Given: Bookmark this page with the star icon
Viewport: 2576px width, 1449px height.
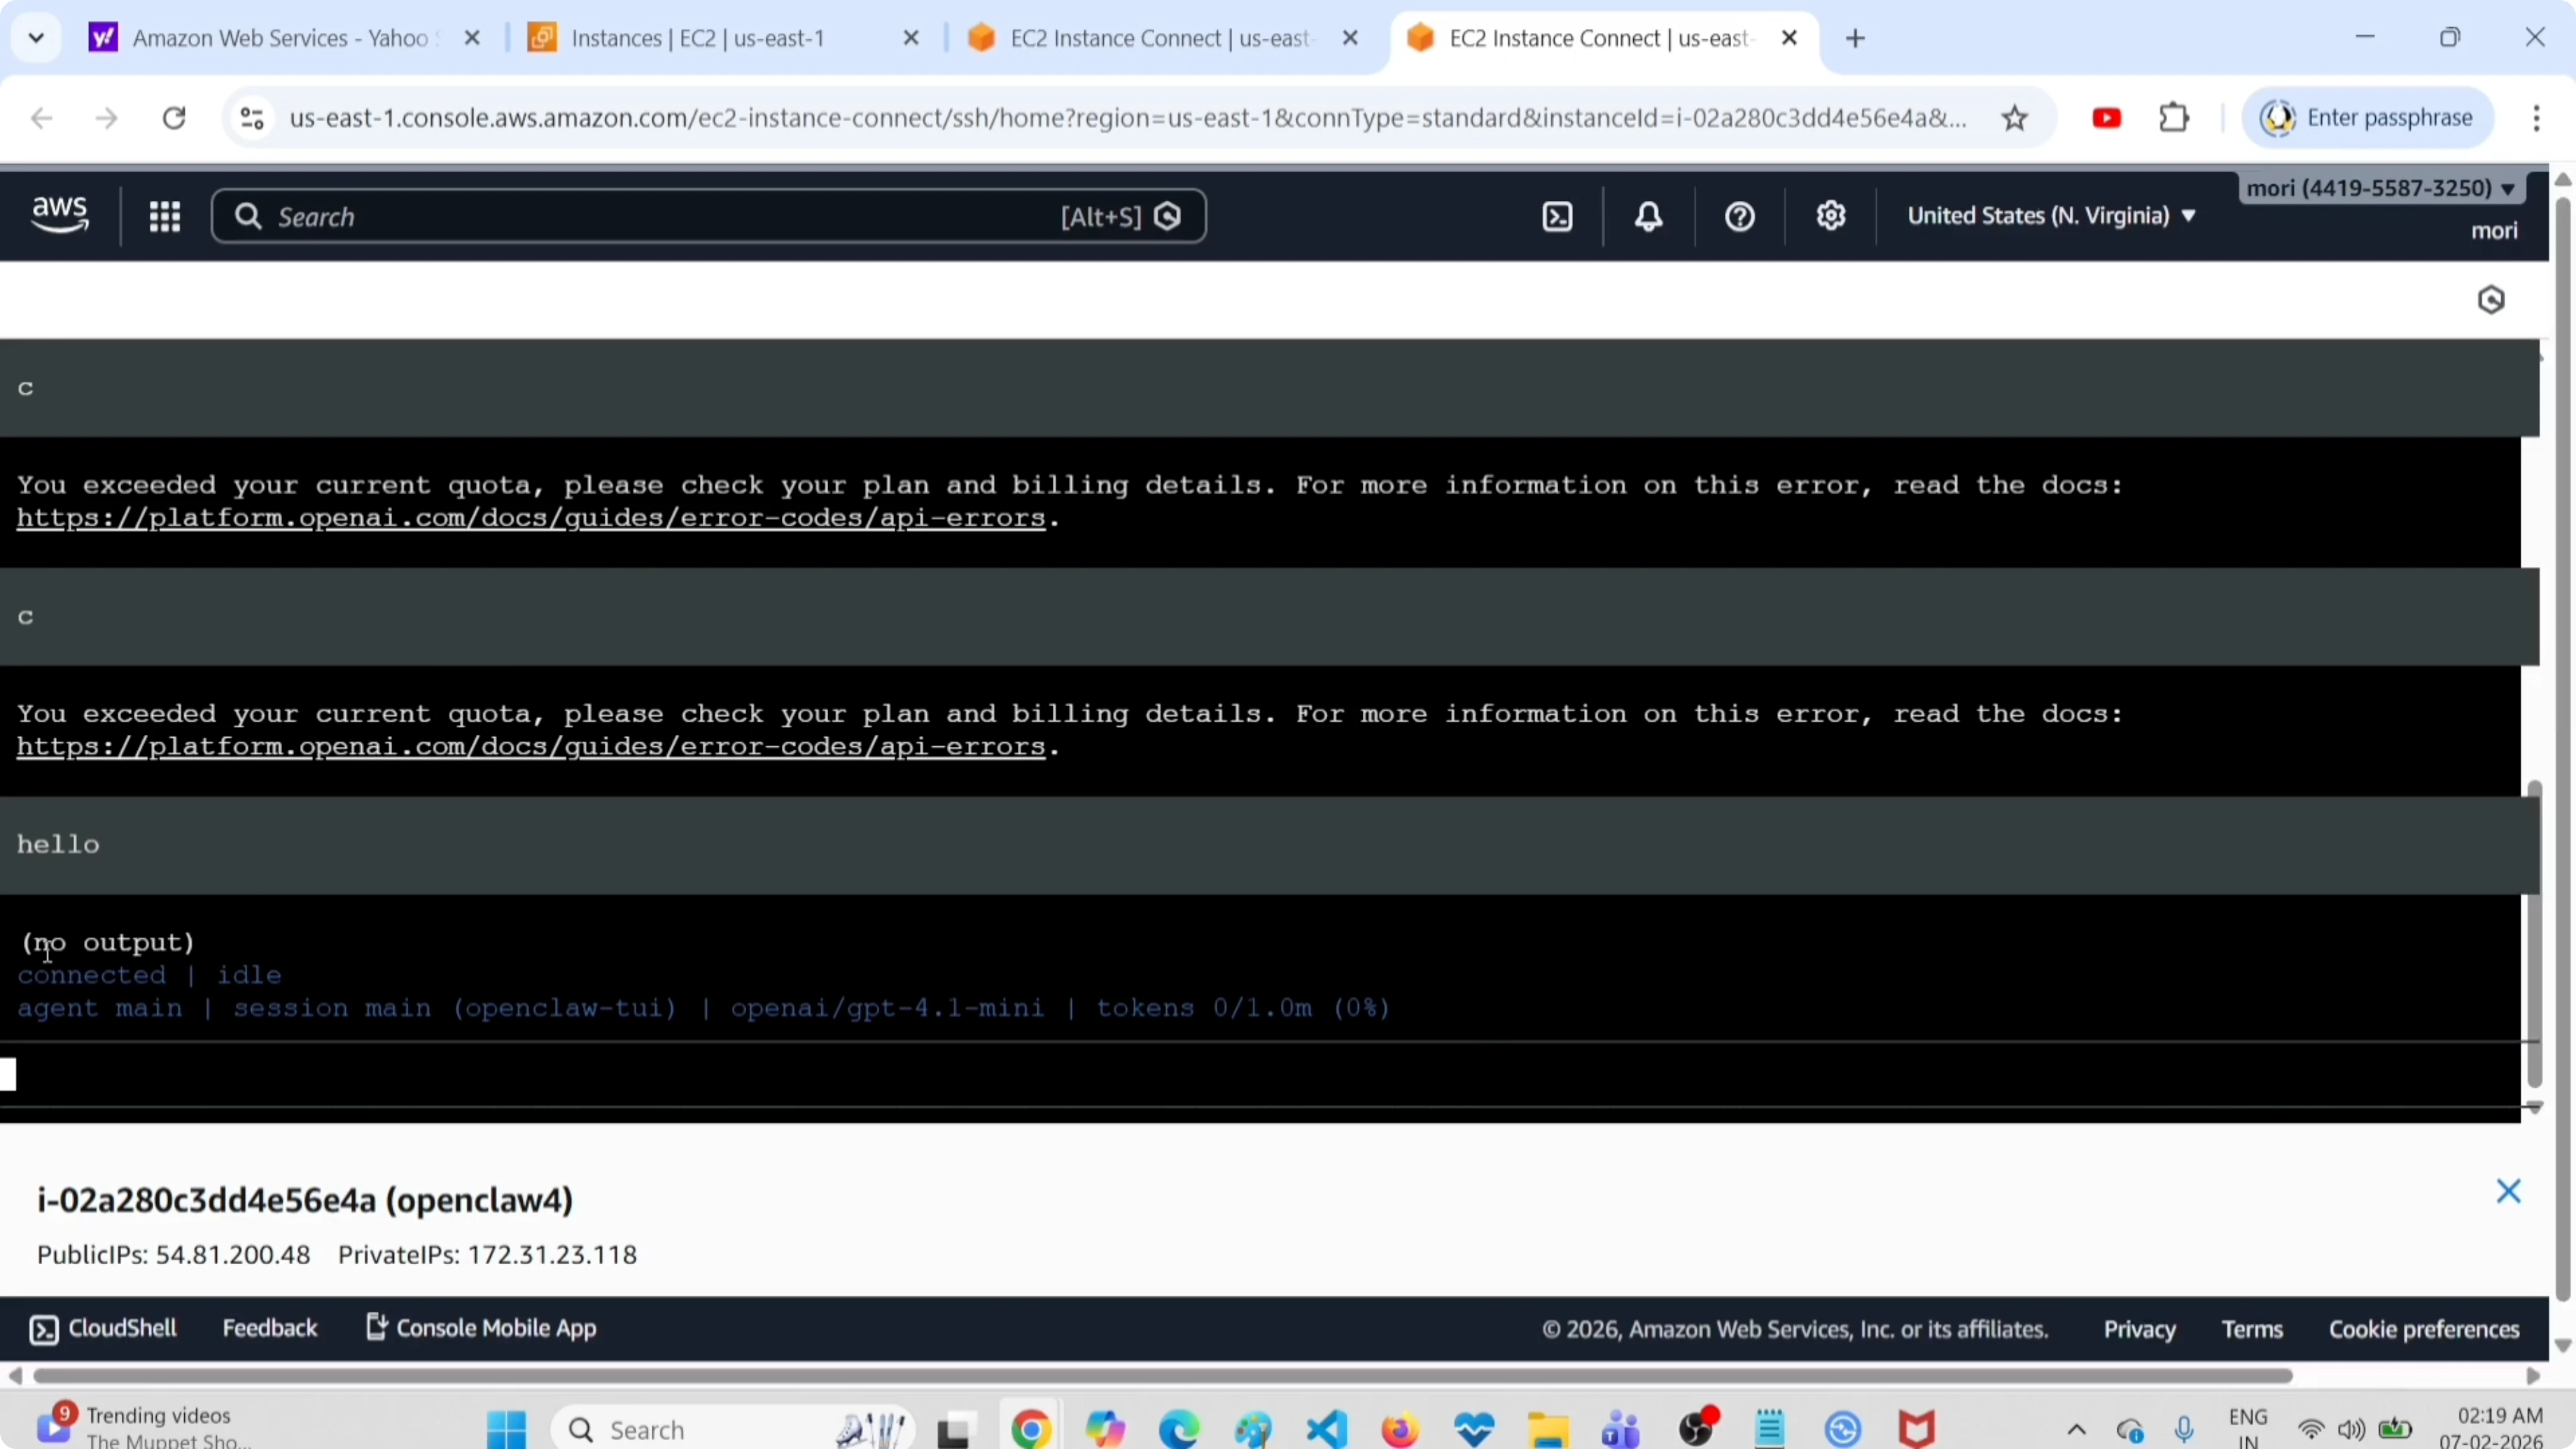Looking at the screenshot, I should click(x=2015, y=117).
